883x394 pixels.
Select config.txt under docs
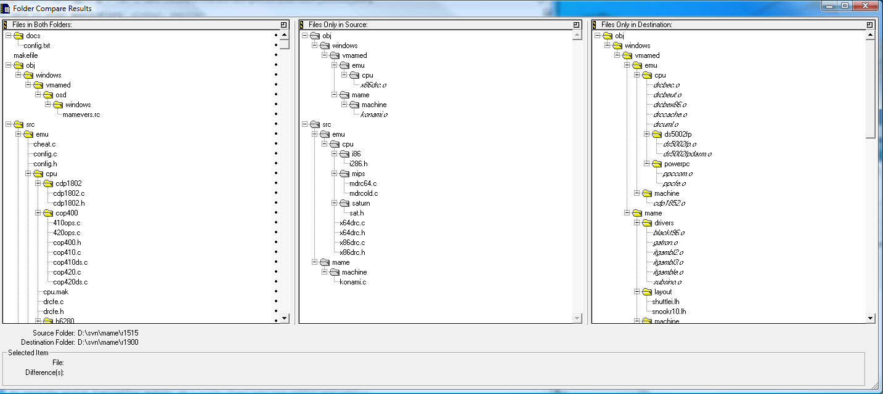[37, 46]
